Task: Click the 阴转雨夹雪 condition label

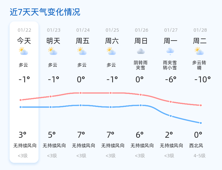Action: [x=141, y=65]
